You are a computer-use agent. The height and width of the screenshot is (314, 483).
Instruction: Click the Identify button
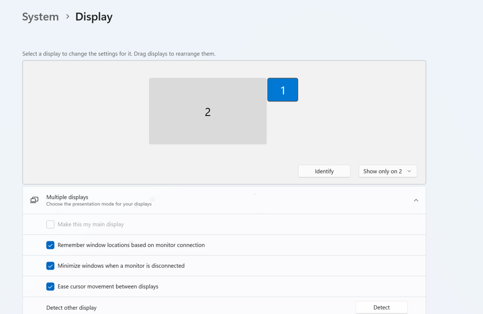coord(324,171)
